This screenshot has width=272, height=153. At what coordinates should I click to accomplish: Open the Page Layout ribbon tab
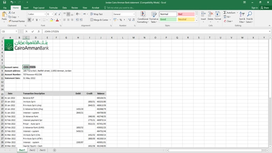coord(39,8)
